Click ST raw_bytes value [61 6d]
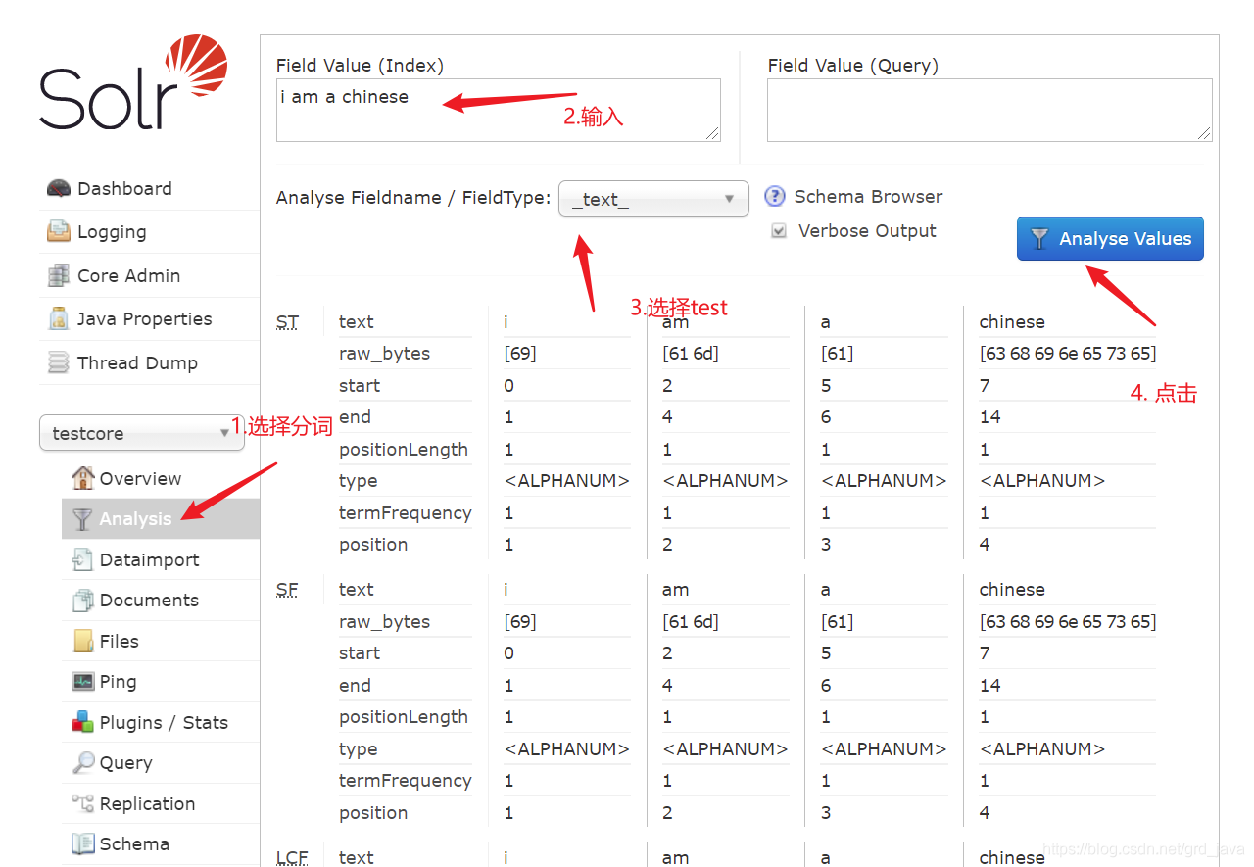Image resolution: width=1254 pixels, height=867 pixels. pyautogui.click(x=691, y=354)
